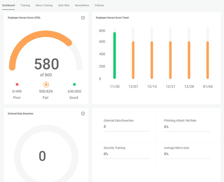
Task: Open the Dashboard tab
Action: coord(9,6)
